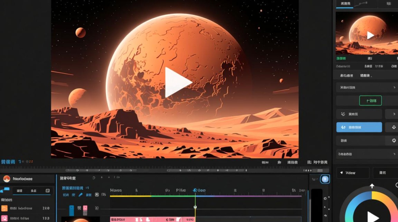
Task: Select the pink clip on the timeline track
Action: coord(153,219)
